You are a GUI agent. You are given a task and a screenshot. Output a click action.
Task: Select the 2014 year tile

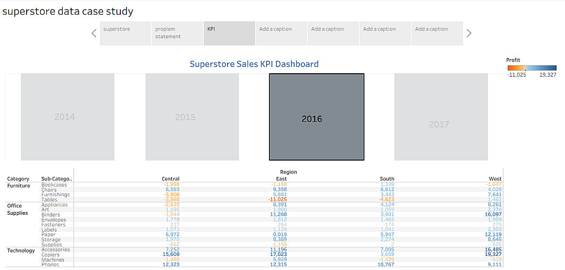click(68, 117)
